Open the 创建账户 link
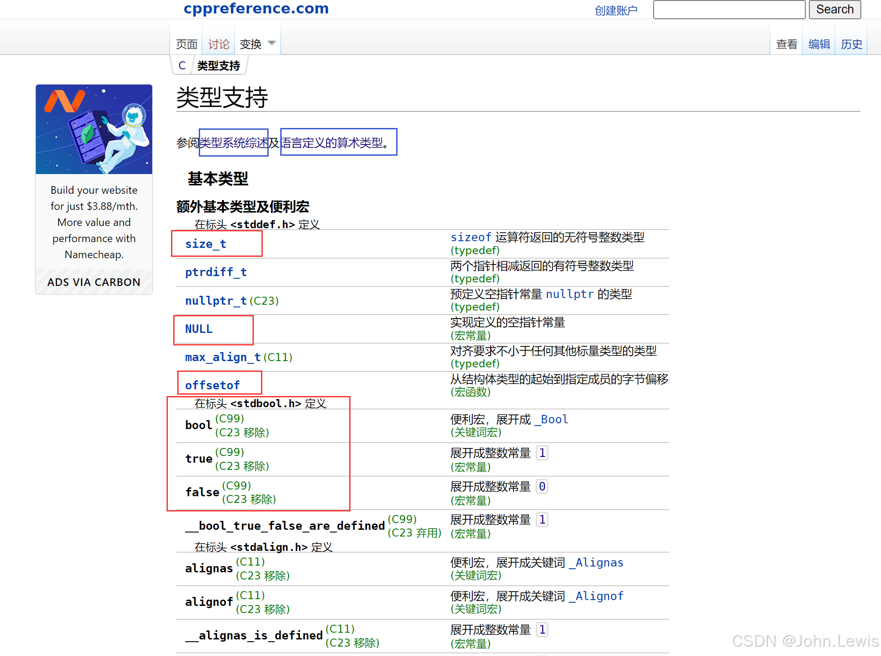 pyautogui.click(x=616, y=10)
